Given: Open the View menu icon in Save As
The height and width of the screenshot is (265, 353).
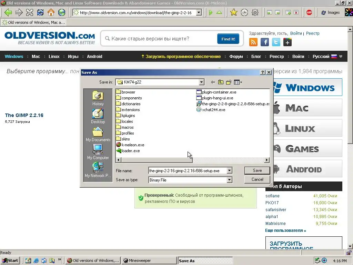Looking at the screenshot, I should click(238, 82).
